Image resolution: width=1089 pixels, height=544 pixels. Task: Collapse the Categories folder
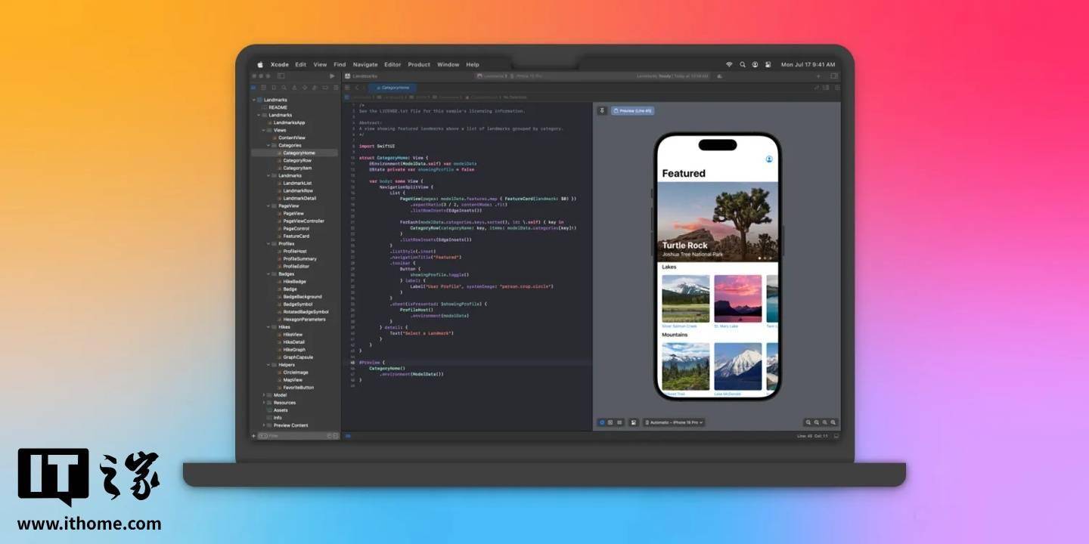click(x=268, y=145)
